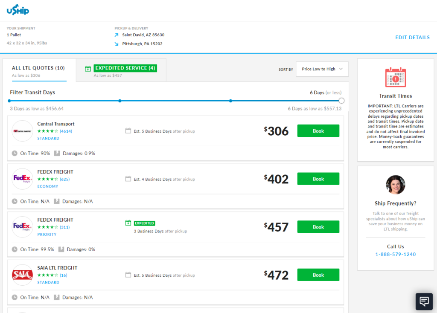This screenshot has height=313, width=437.
Task: Click the '6 Days as low as $557.13' text
Action: tap(315, 109)
